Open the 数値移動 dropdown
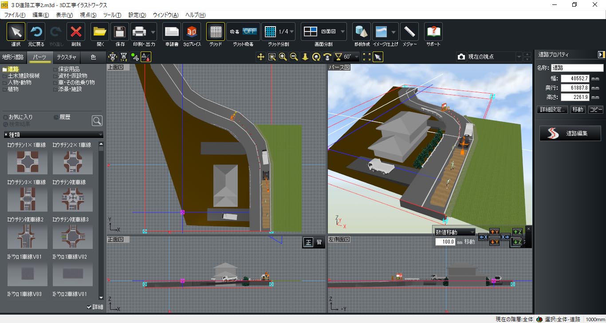This screenshot has width=606, height=323. (455, 232)
